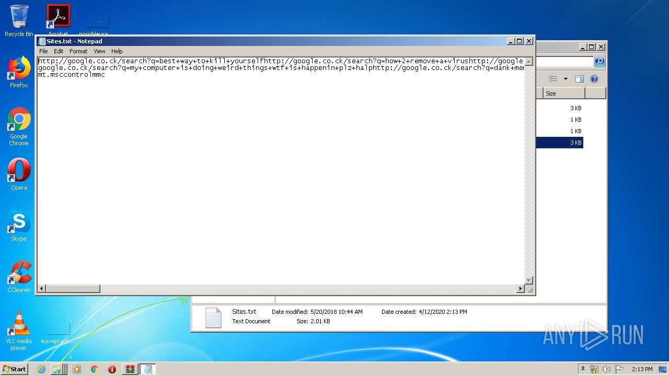Open the Opera desktop shortcut
This screenshot has height=376, width=669.
[19, 174]
